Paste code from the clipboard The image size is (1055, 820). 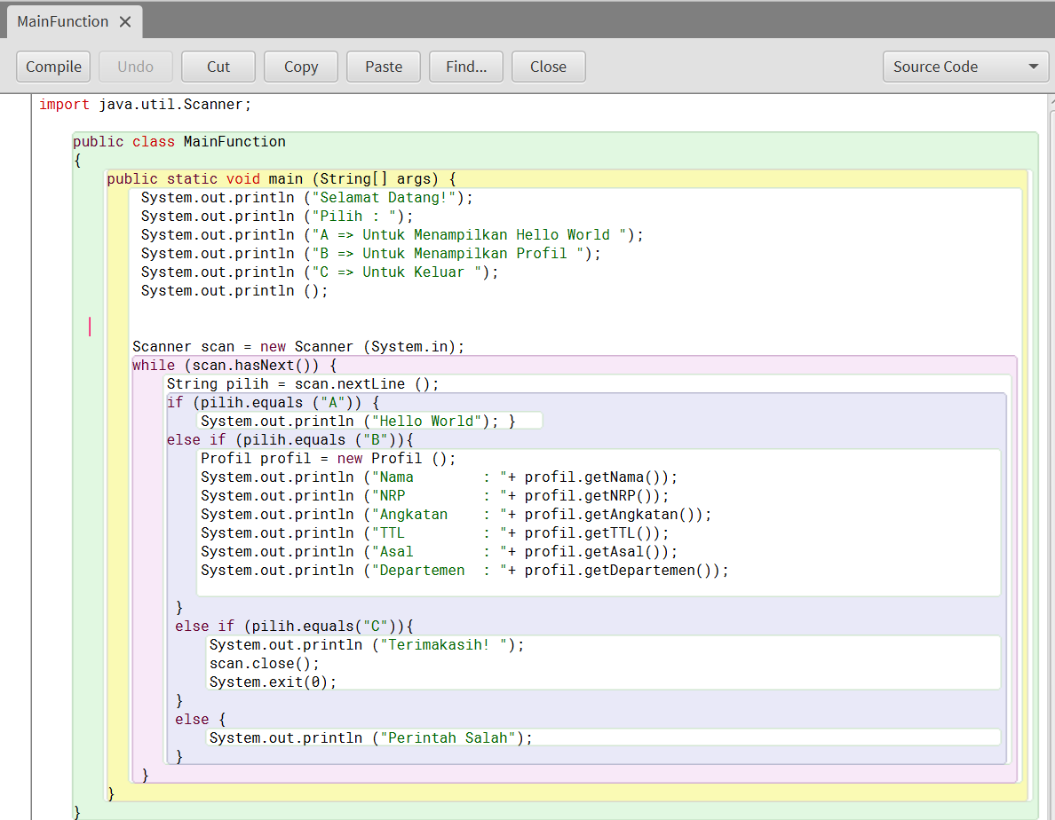[x=383, y=66]
